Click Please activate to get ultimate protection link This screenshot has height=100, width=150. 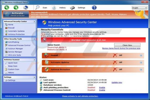click(80, 96)
